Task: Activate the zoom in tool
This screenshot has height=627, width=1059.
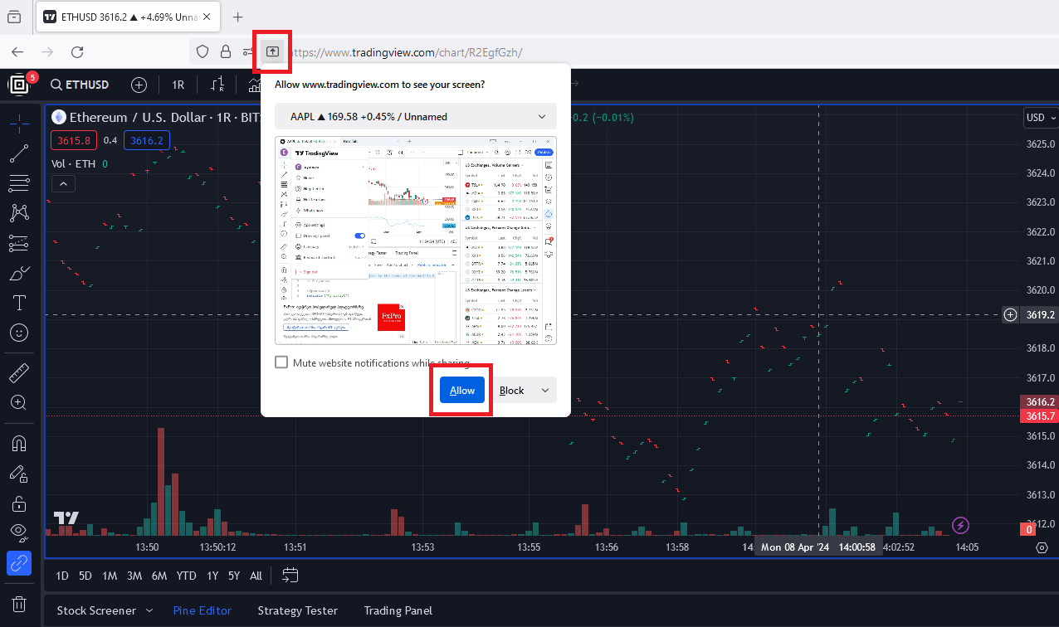Action: click(19, 403)
